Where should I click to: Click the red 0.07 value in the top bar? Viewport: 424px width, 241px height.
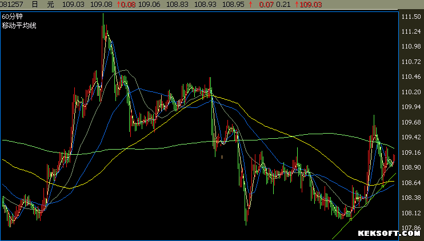tap(266, 5)
